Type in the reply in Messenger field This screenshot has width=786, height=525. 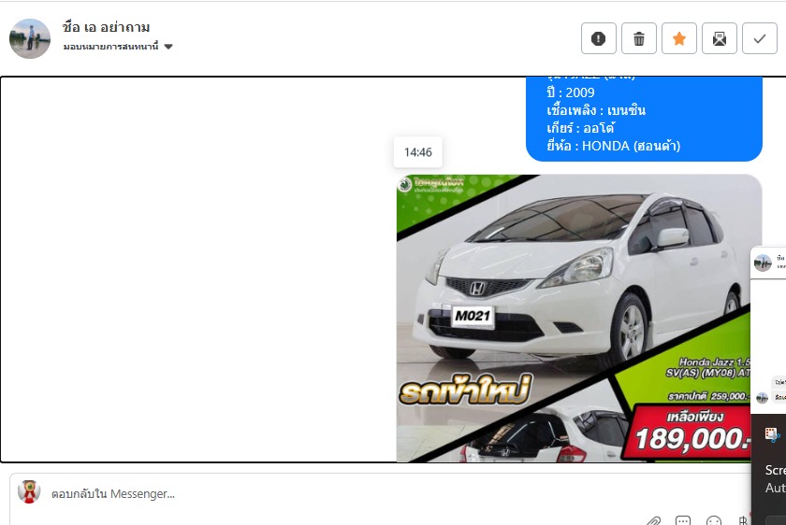[327, 493]
